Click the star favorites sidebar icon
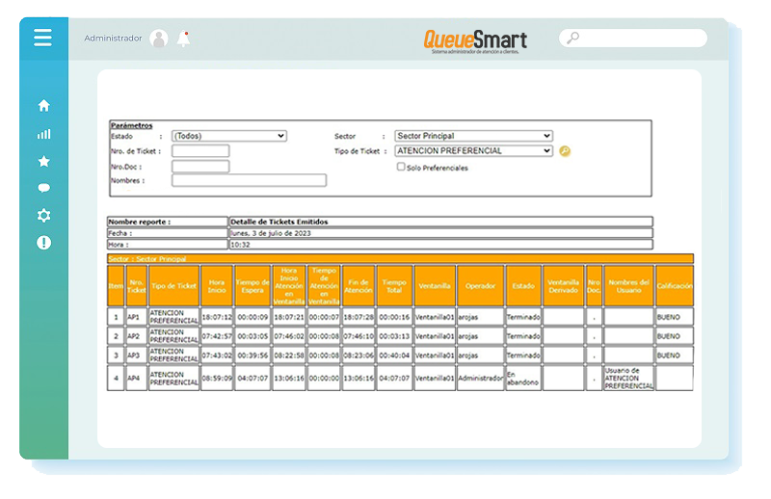Viewport: 771px width, 499px height. click(x=43, y=161)
